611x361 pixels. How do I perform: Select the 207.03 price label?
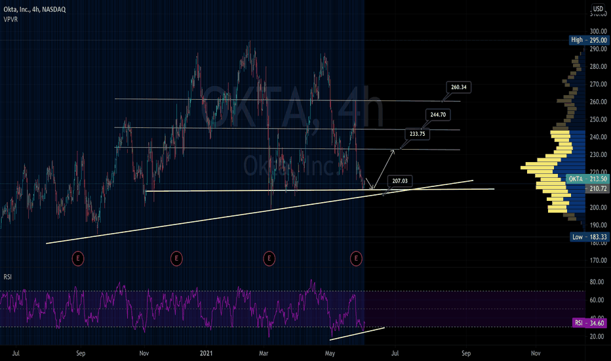coord(400,181)
